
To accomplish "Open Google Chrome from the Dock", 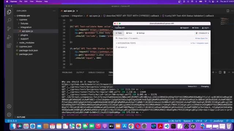I will click(131, 126).
